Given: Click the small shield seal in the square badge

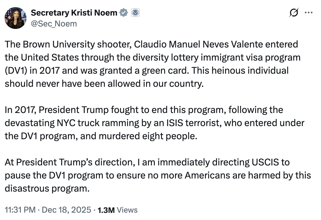Looking at the screenshot, I should (135, 12).
